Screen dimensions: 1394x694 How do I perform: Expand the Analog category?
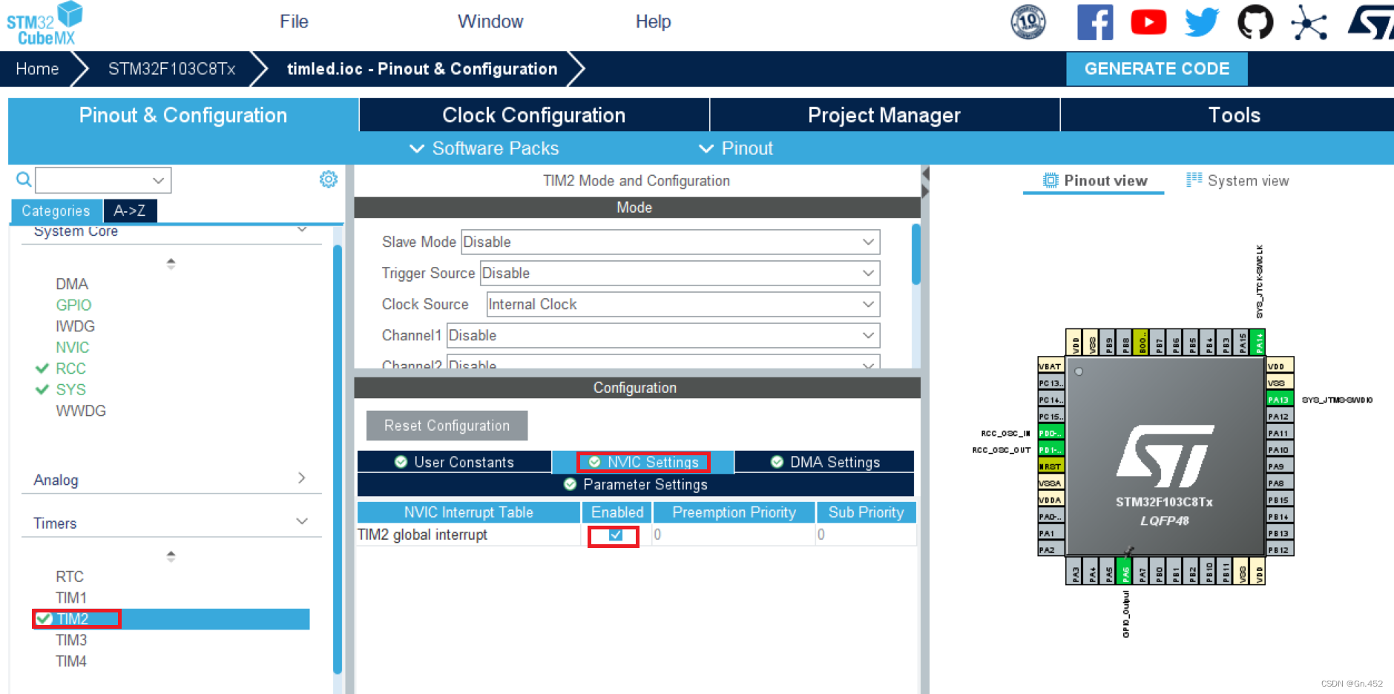pyautogui.click(x=301, y=478)
